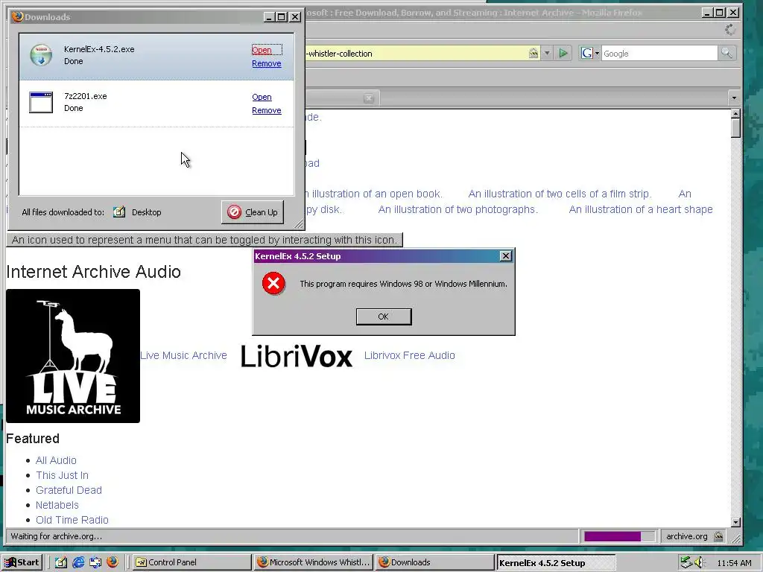Click the Internet Archive Audio heading
763x572 pixels.
coord(93,271)
